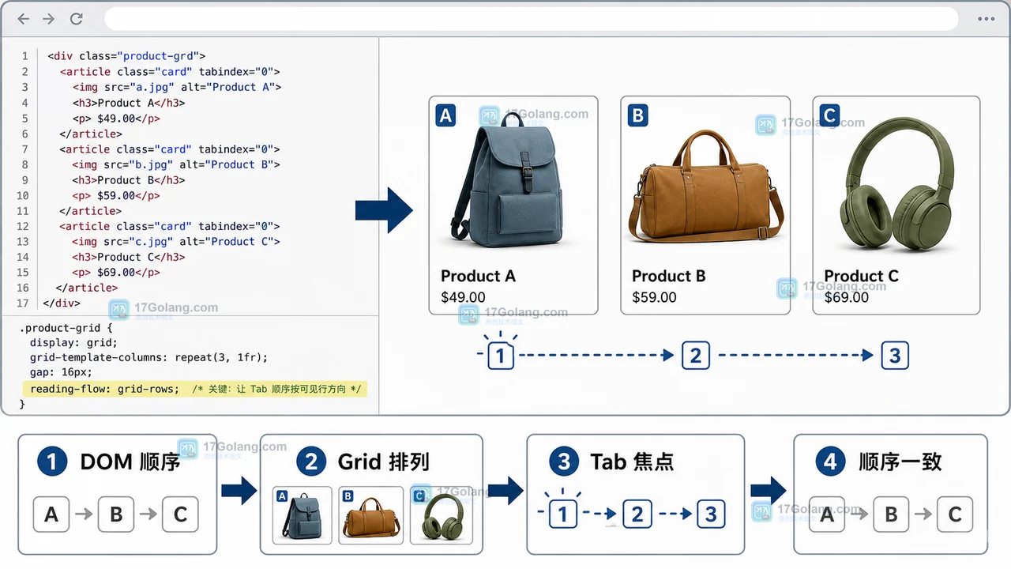Click code line img src="a.jpg"
The width and height of the screenshot is (1011, 569).
coord(177,87)
